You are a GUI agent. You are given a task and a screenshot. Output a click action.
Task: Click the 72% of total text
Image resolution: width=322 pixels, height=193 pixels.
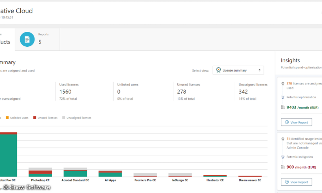[x=68, y=99]
